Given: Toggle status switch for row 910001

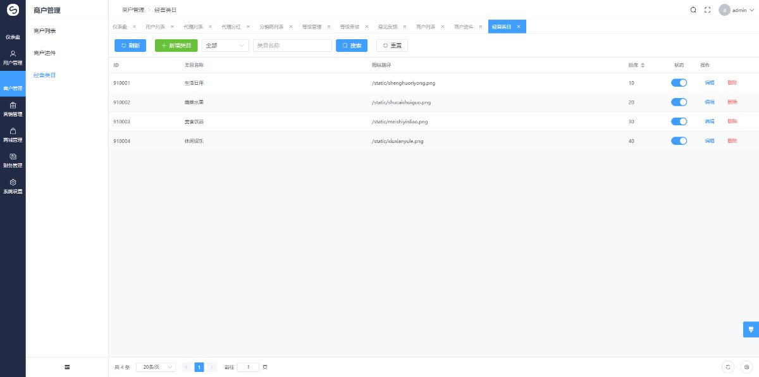Looking at the screenshot, I should 679,83.
